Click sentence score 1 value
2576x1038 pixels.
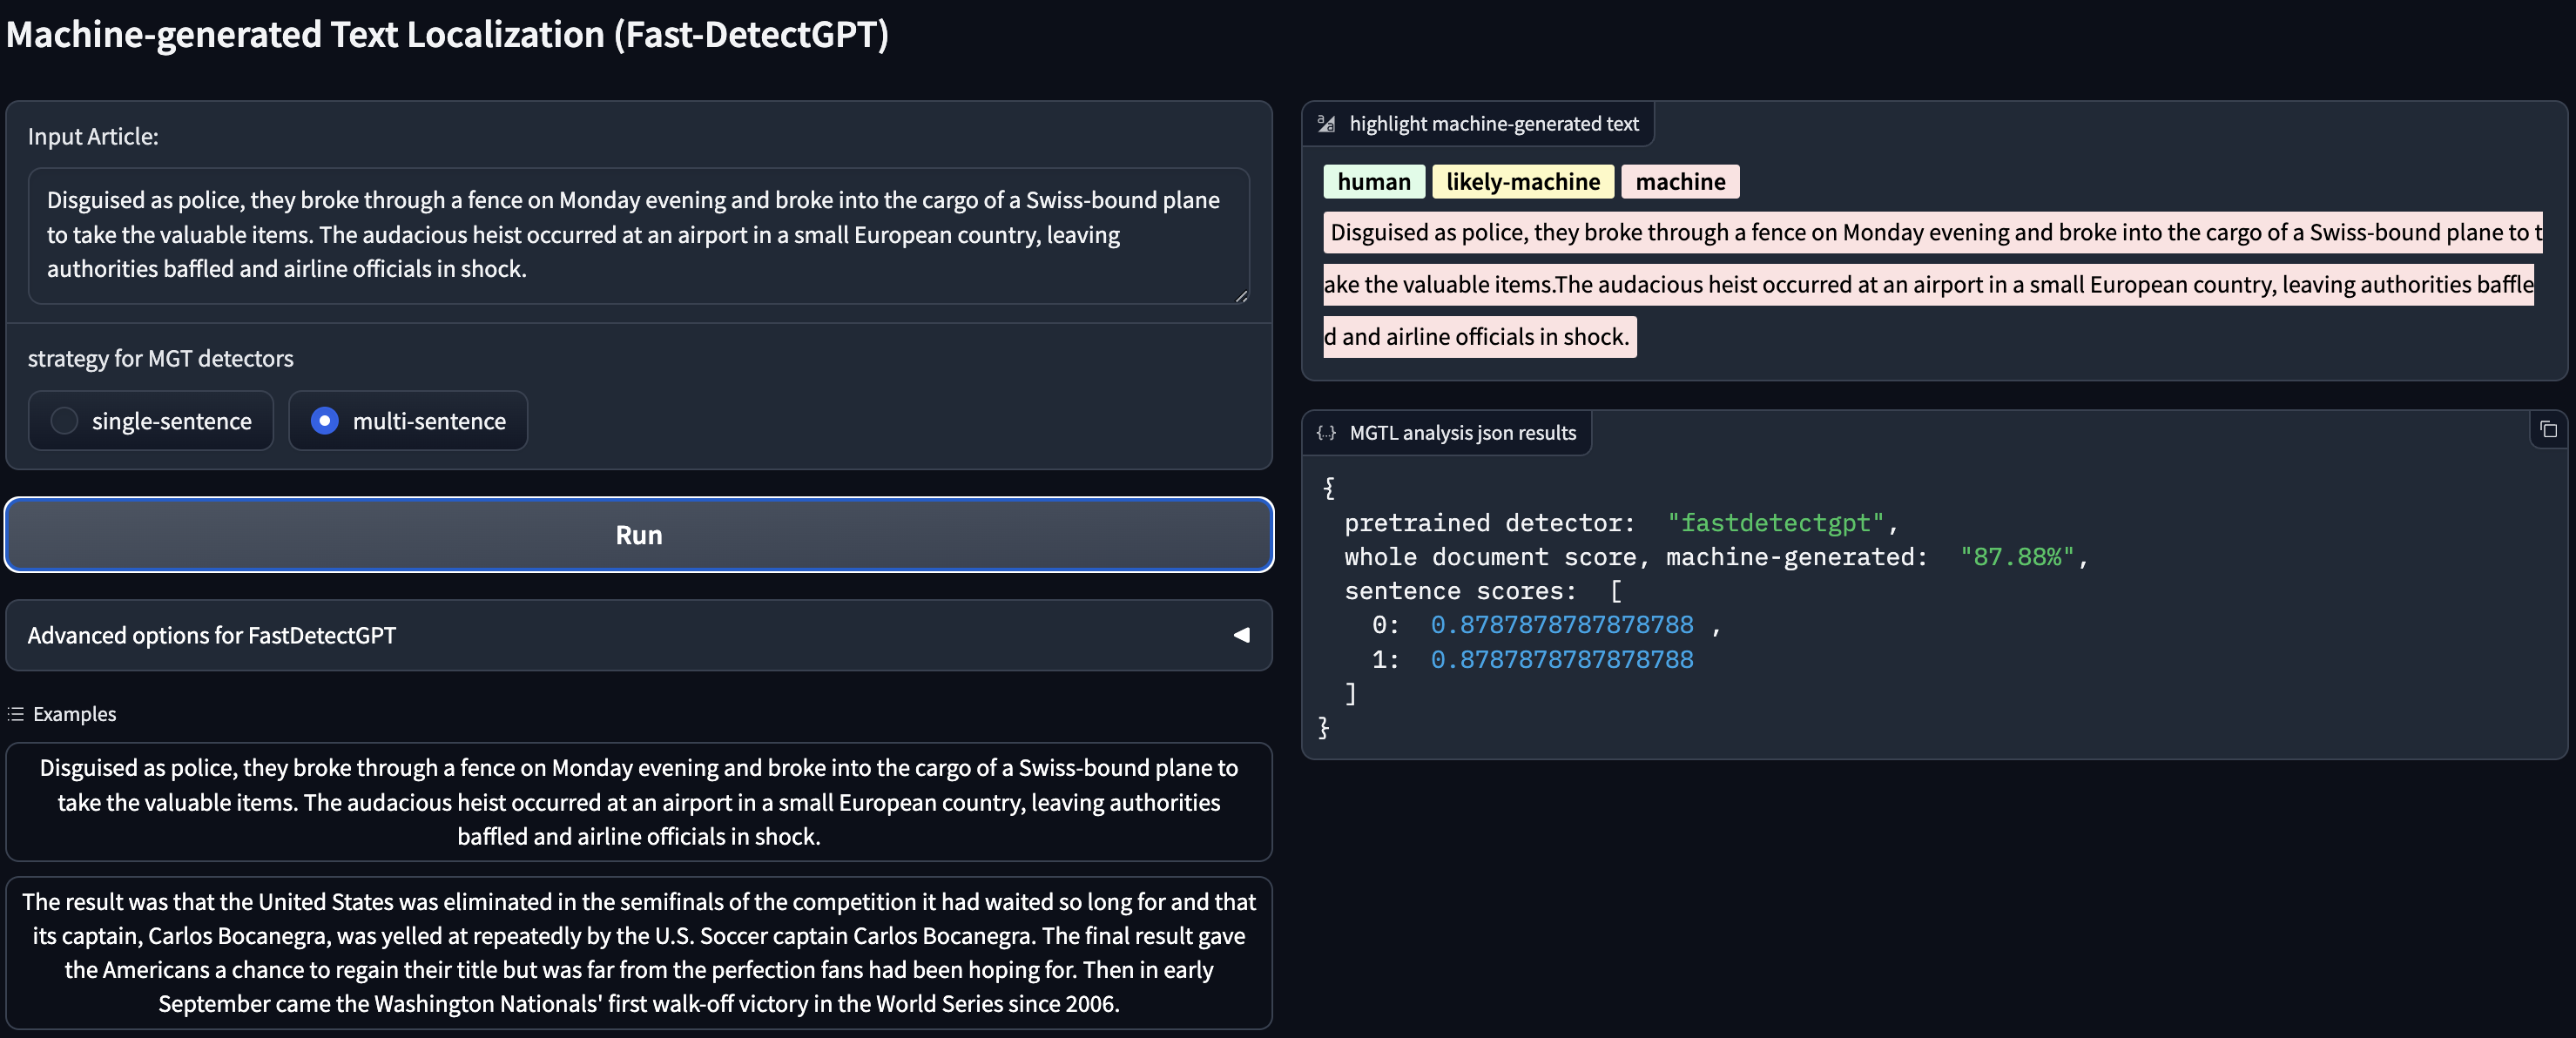1561,660
